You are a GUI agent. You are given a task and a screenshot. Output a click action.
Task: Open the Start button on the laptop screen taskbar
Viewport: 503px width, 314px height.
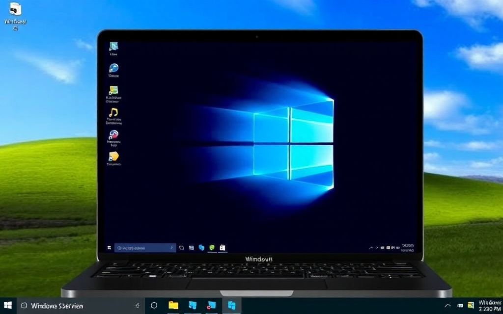pos(109,248)
